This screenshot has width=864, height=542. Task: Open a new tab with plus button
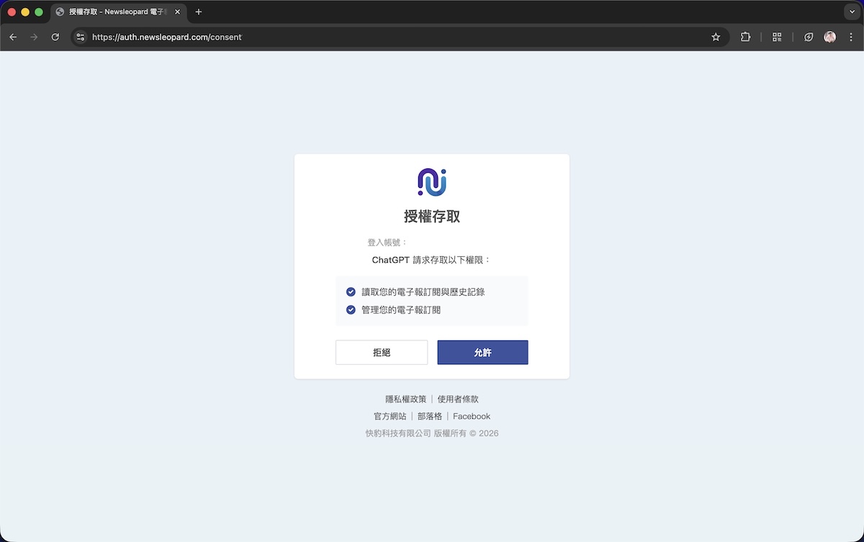199,12
